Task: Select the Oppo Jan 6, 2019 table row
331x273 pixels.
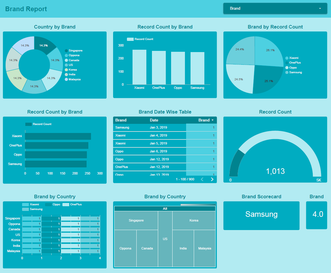Action: (x=165, y=152)
